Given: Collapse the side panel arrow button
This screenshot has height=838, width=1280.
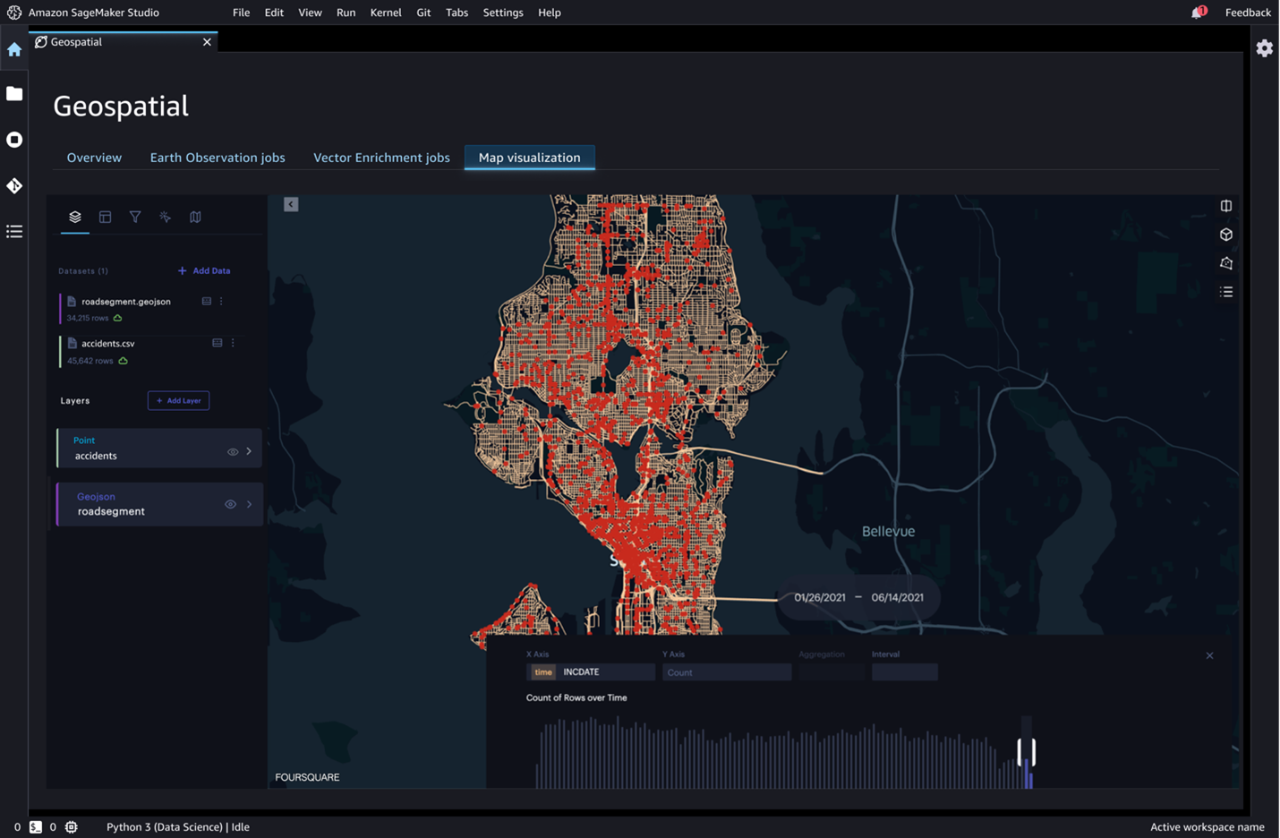Looking at the screenshot, I should [291, 205].
